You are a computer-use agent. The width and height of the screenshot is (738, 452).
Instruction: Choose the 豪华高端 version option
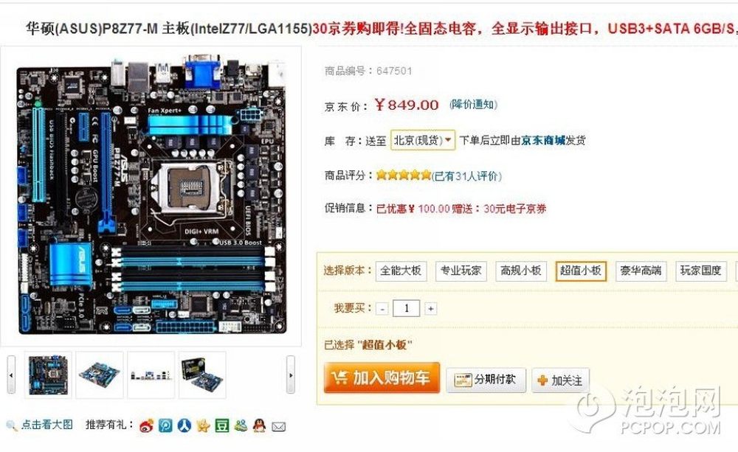641,271
